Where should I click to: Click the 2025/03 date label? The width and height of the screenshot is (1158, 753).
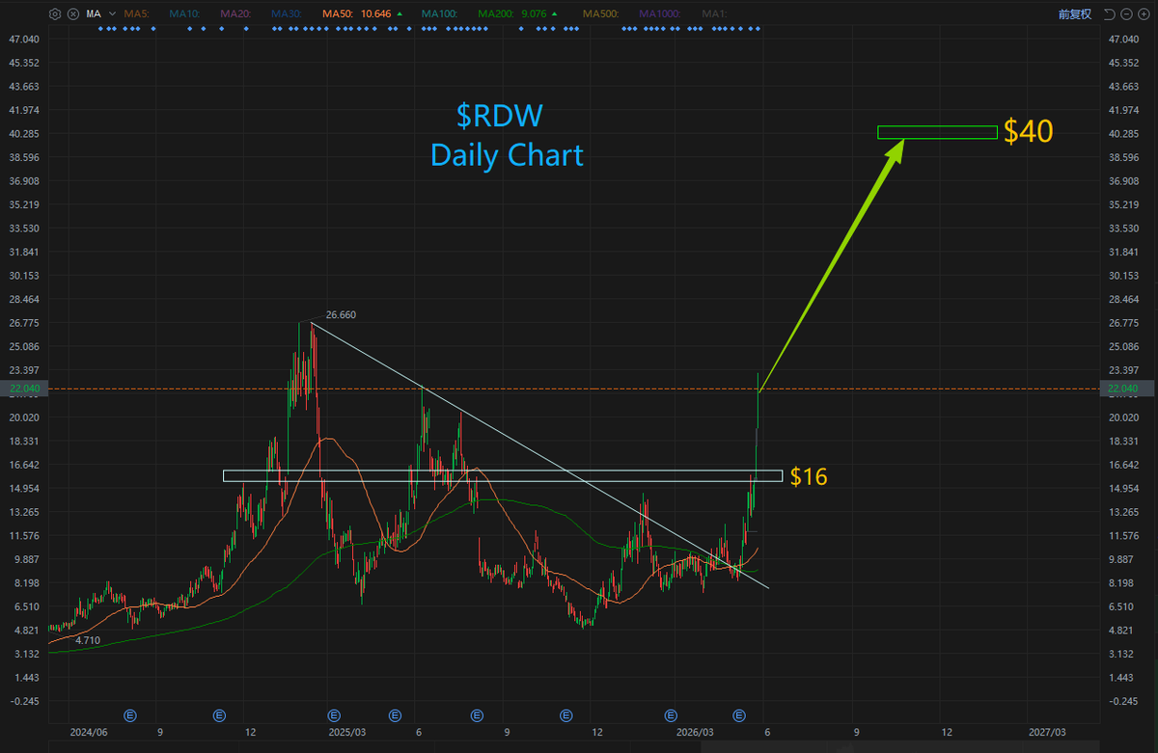point(348,733)
